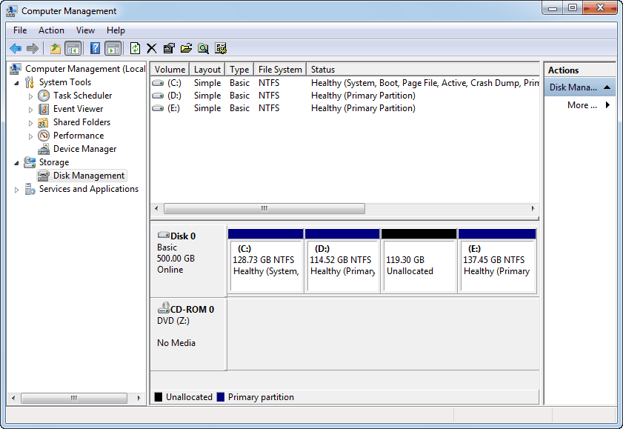Click the CD-ROM 0 drive icon

[x=164, y=307]
